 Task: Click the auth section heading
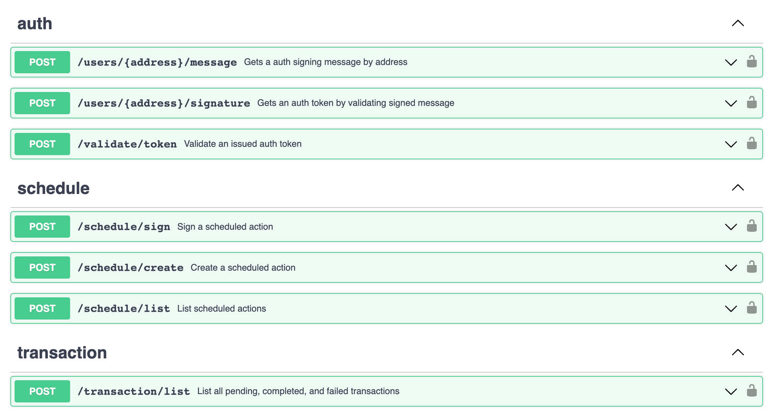(x=35, y=24)
